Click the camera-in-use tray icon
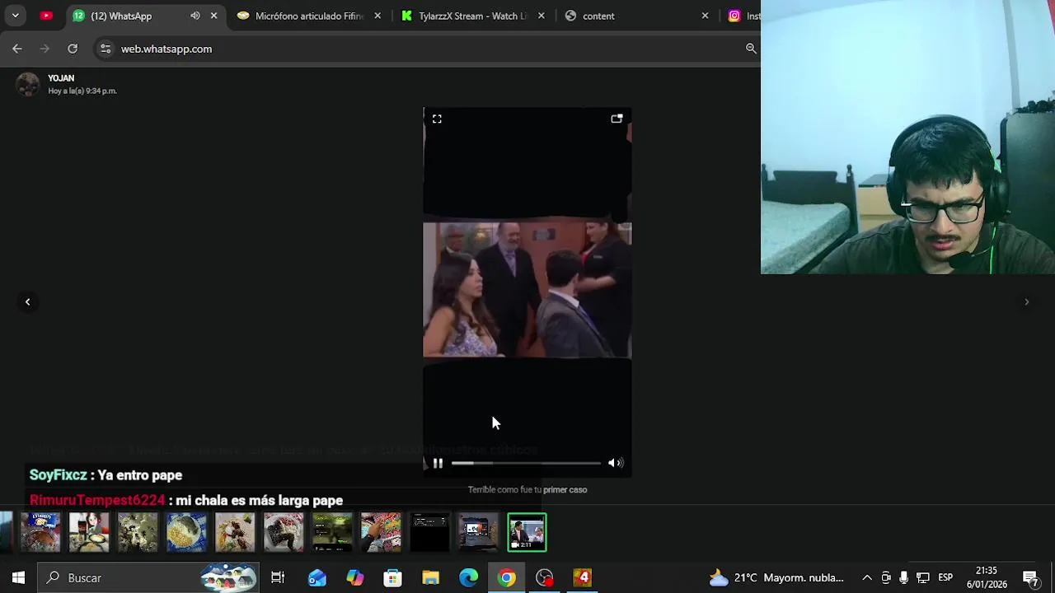 click(886, 577)
